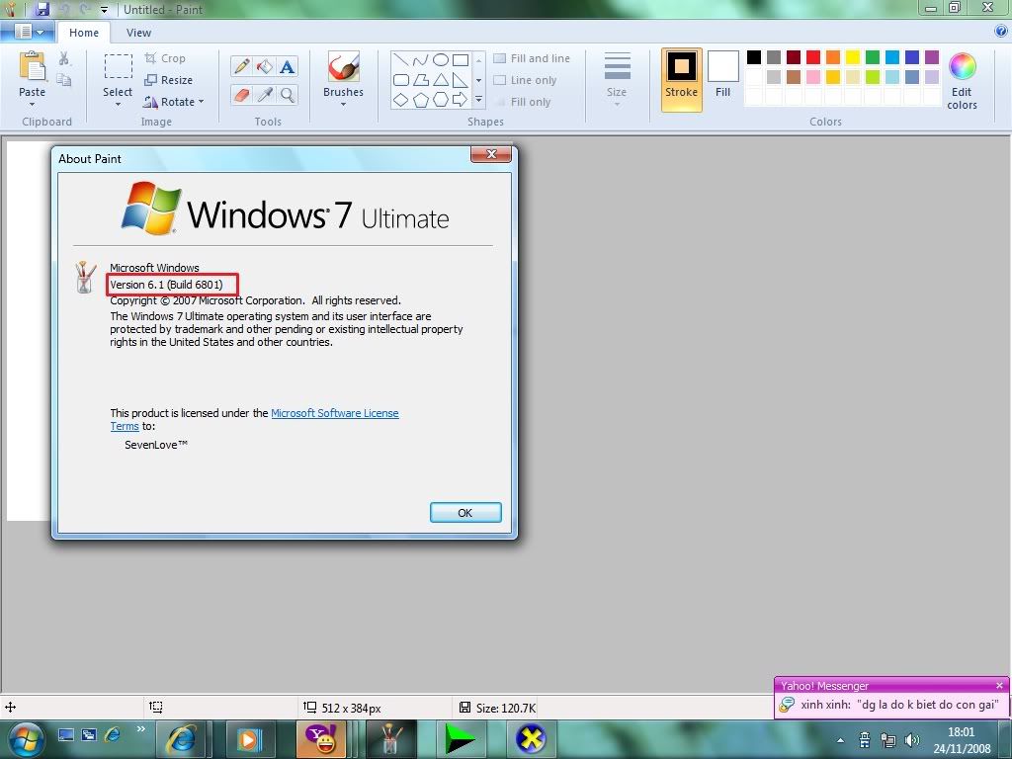Open the Paint help icon

pyautogui.click(x=1001, y=31)
